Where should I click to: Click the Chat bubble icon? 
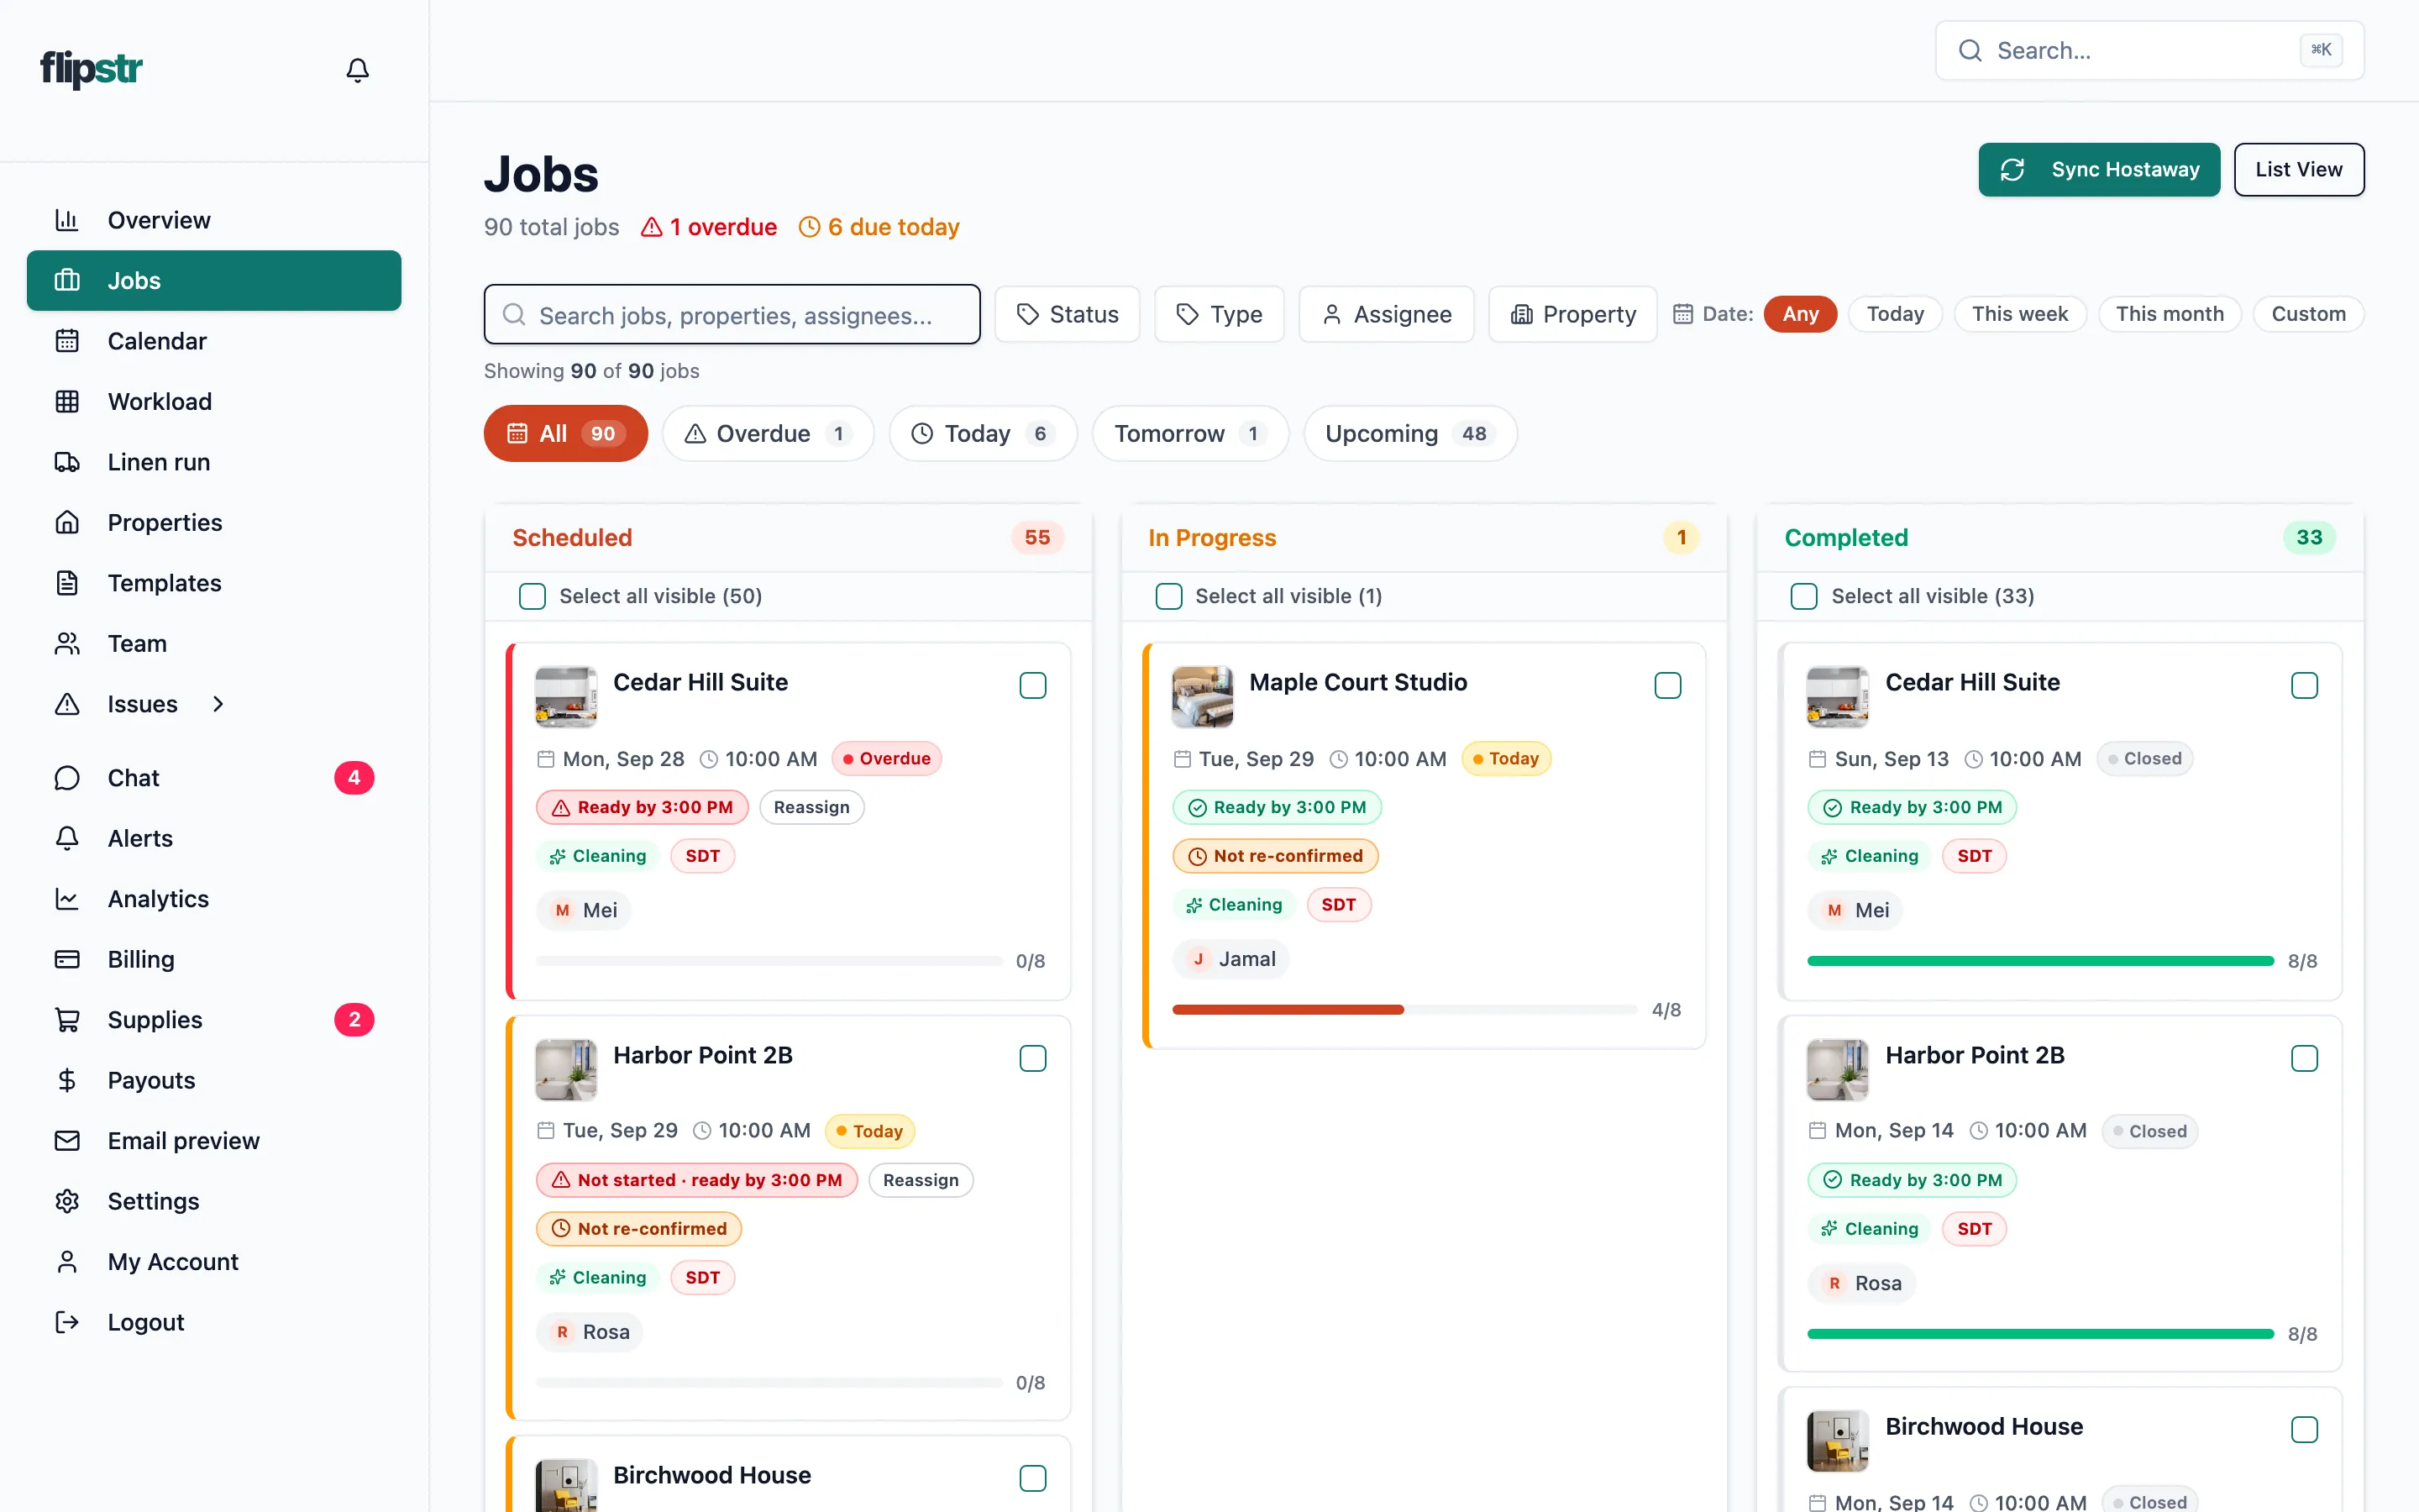click(67, 778)
